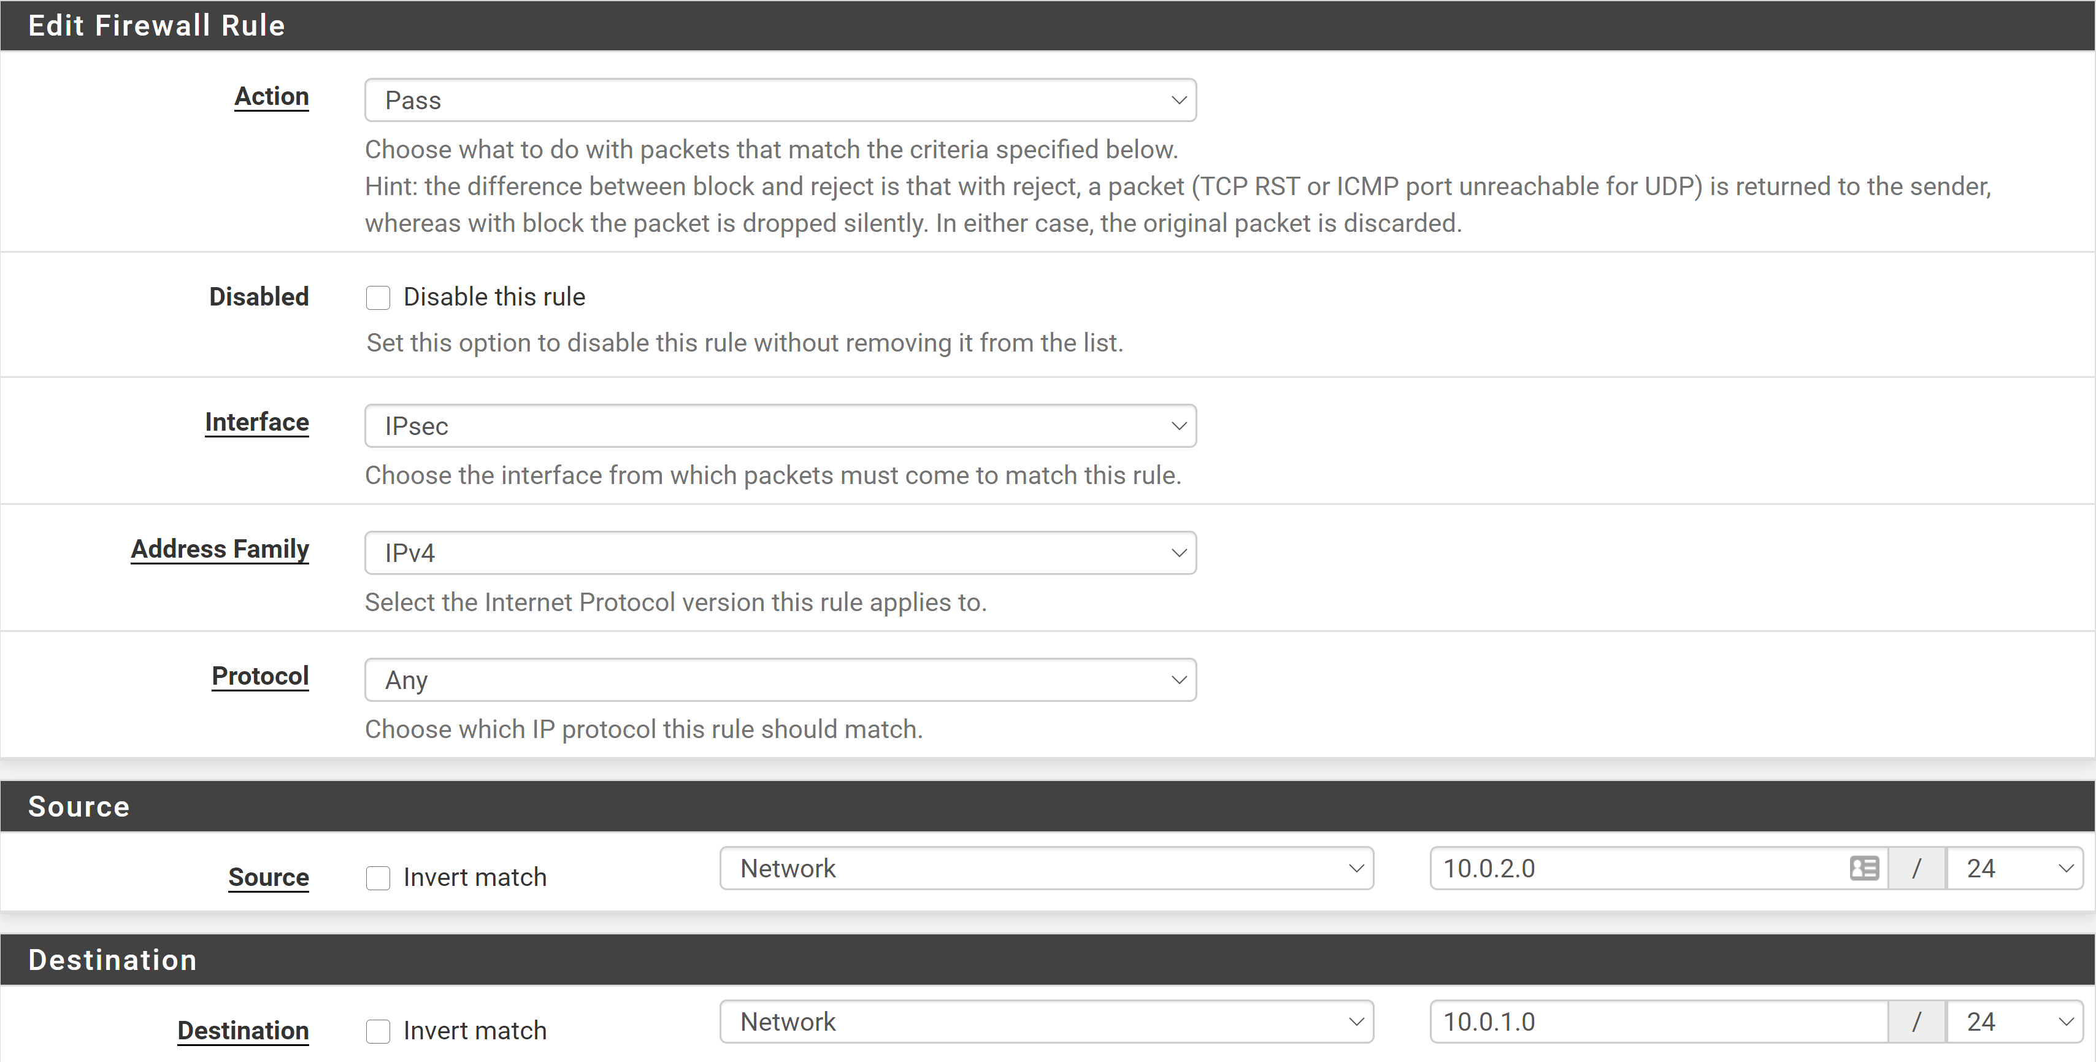Click the Destination address field with 10.0.1.0

coord(1652,1022)
